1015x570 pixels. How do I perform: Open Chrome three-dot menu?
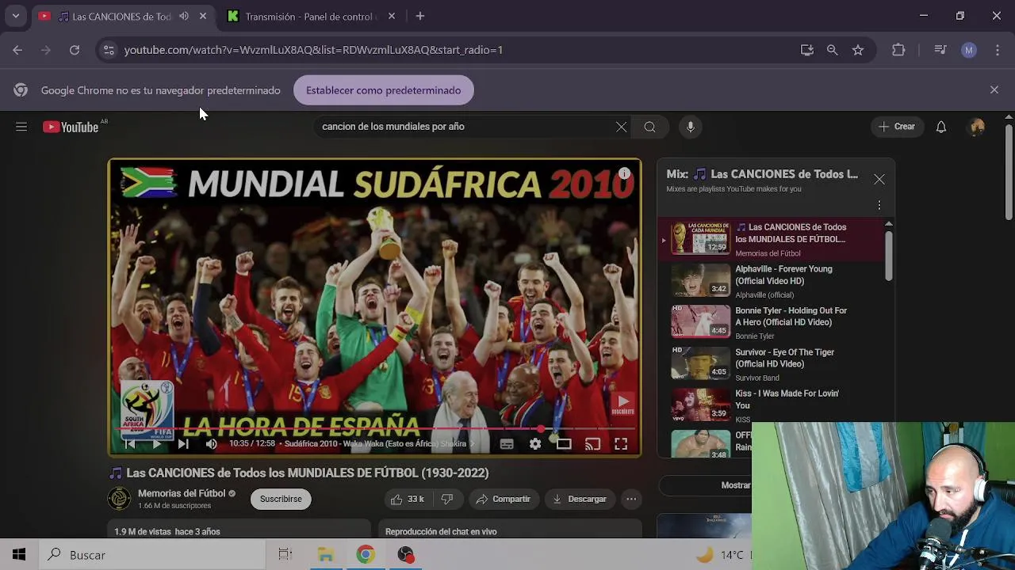point(998,50)
